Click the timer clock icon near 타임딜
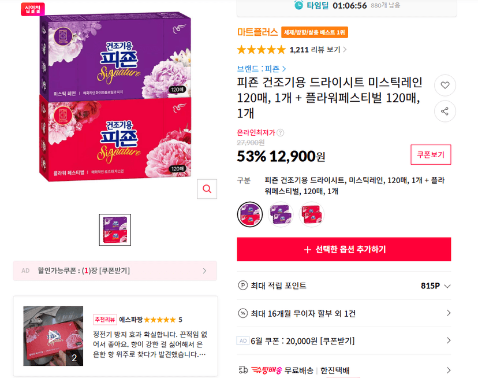This screenshot has width=478, height=378. click(x=298, y=5)
